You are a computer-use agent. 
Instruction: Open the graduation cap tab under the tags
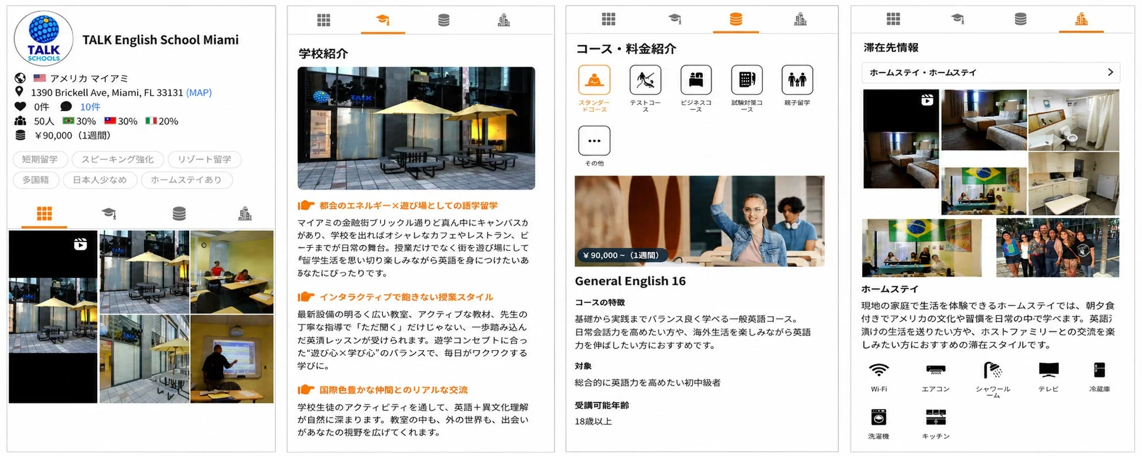(109, 213)
